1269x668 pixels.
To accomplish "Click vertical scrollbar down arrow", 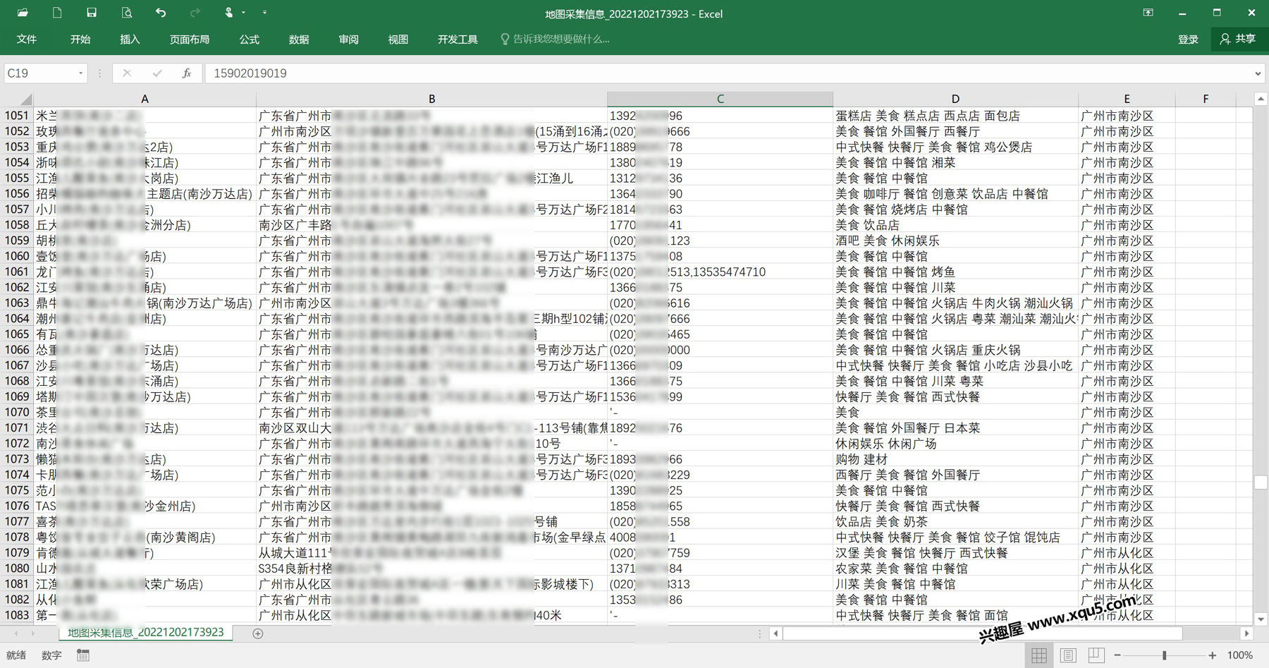I will (1261, 619).
